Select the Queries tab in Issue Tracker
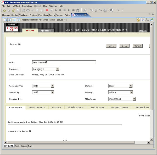 [x=46, y=31]
